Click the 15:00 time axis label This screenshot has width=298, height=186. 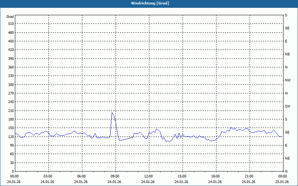point(182,176)
